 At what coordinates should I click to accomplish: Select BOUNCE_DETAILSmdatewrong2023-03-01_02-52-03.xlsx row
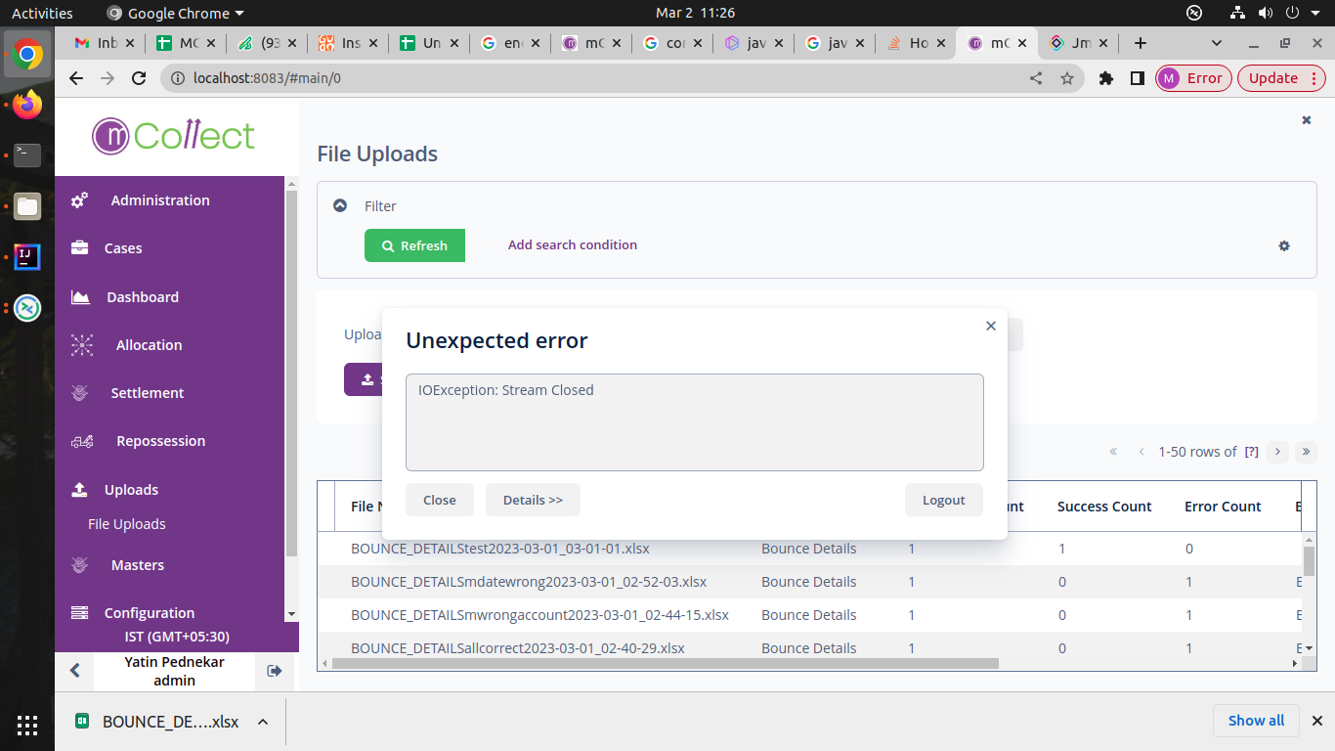click(809, 582)
